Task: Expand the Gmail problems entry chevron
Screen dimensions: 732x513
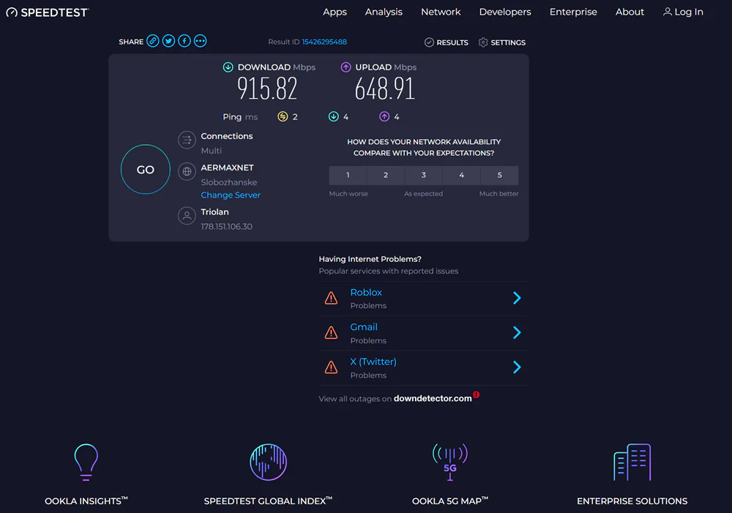Action: (517, 332)
